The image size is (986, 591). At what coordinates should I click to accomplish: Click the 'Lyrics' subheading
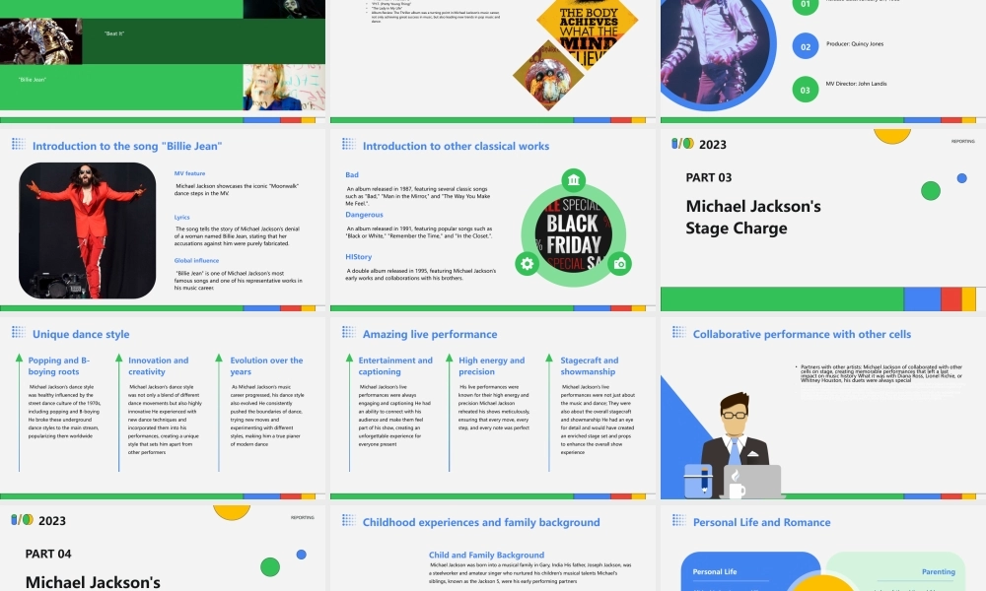[181, 218]
